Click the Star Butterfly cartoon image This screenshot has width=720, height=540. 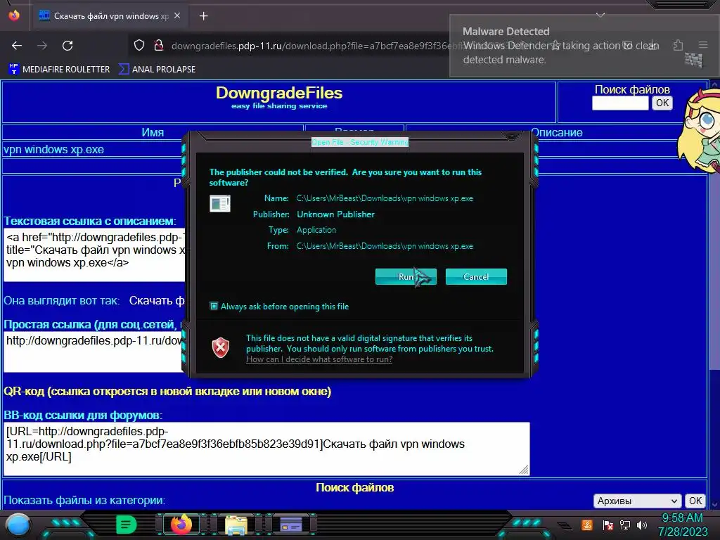point(699,131)
